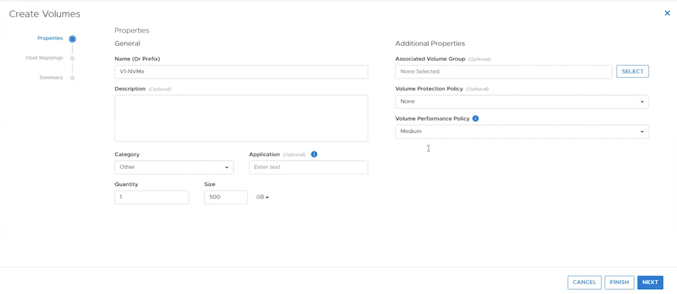Click the Additional Properties heading

click(430, 43)
